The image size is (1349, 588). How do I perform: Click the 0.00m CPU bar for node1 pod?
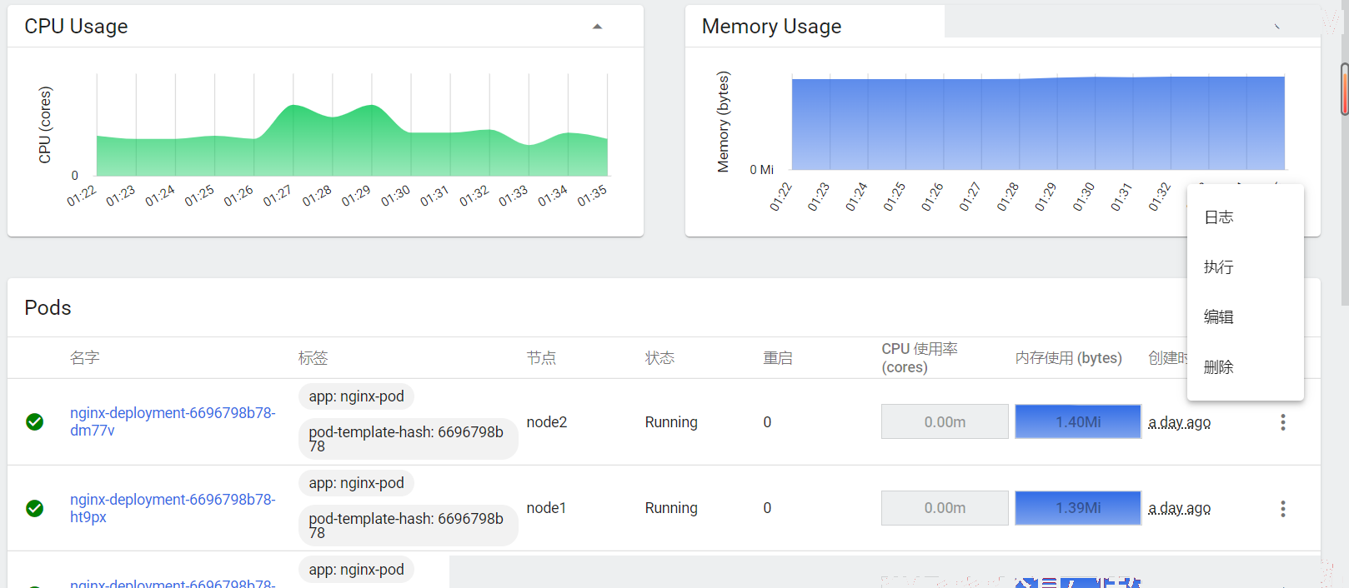pyautogui.click(x=944, y=508)
